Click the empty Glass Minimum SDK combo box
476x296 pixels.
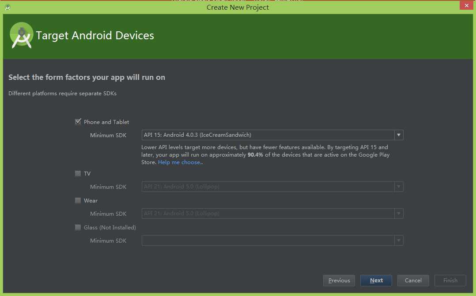point(272,240)
